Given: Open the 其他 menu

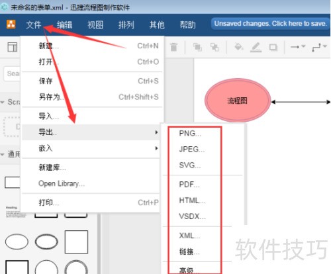Looking at the screenshot, I should coord(157,24).
